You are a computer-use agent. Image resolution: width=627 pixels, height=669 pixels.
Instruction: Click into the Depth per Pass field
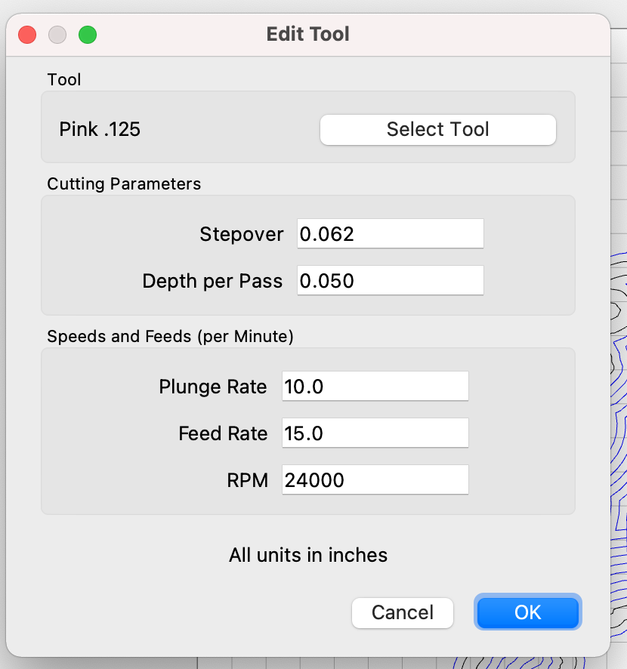390,280
